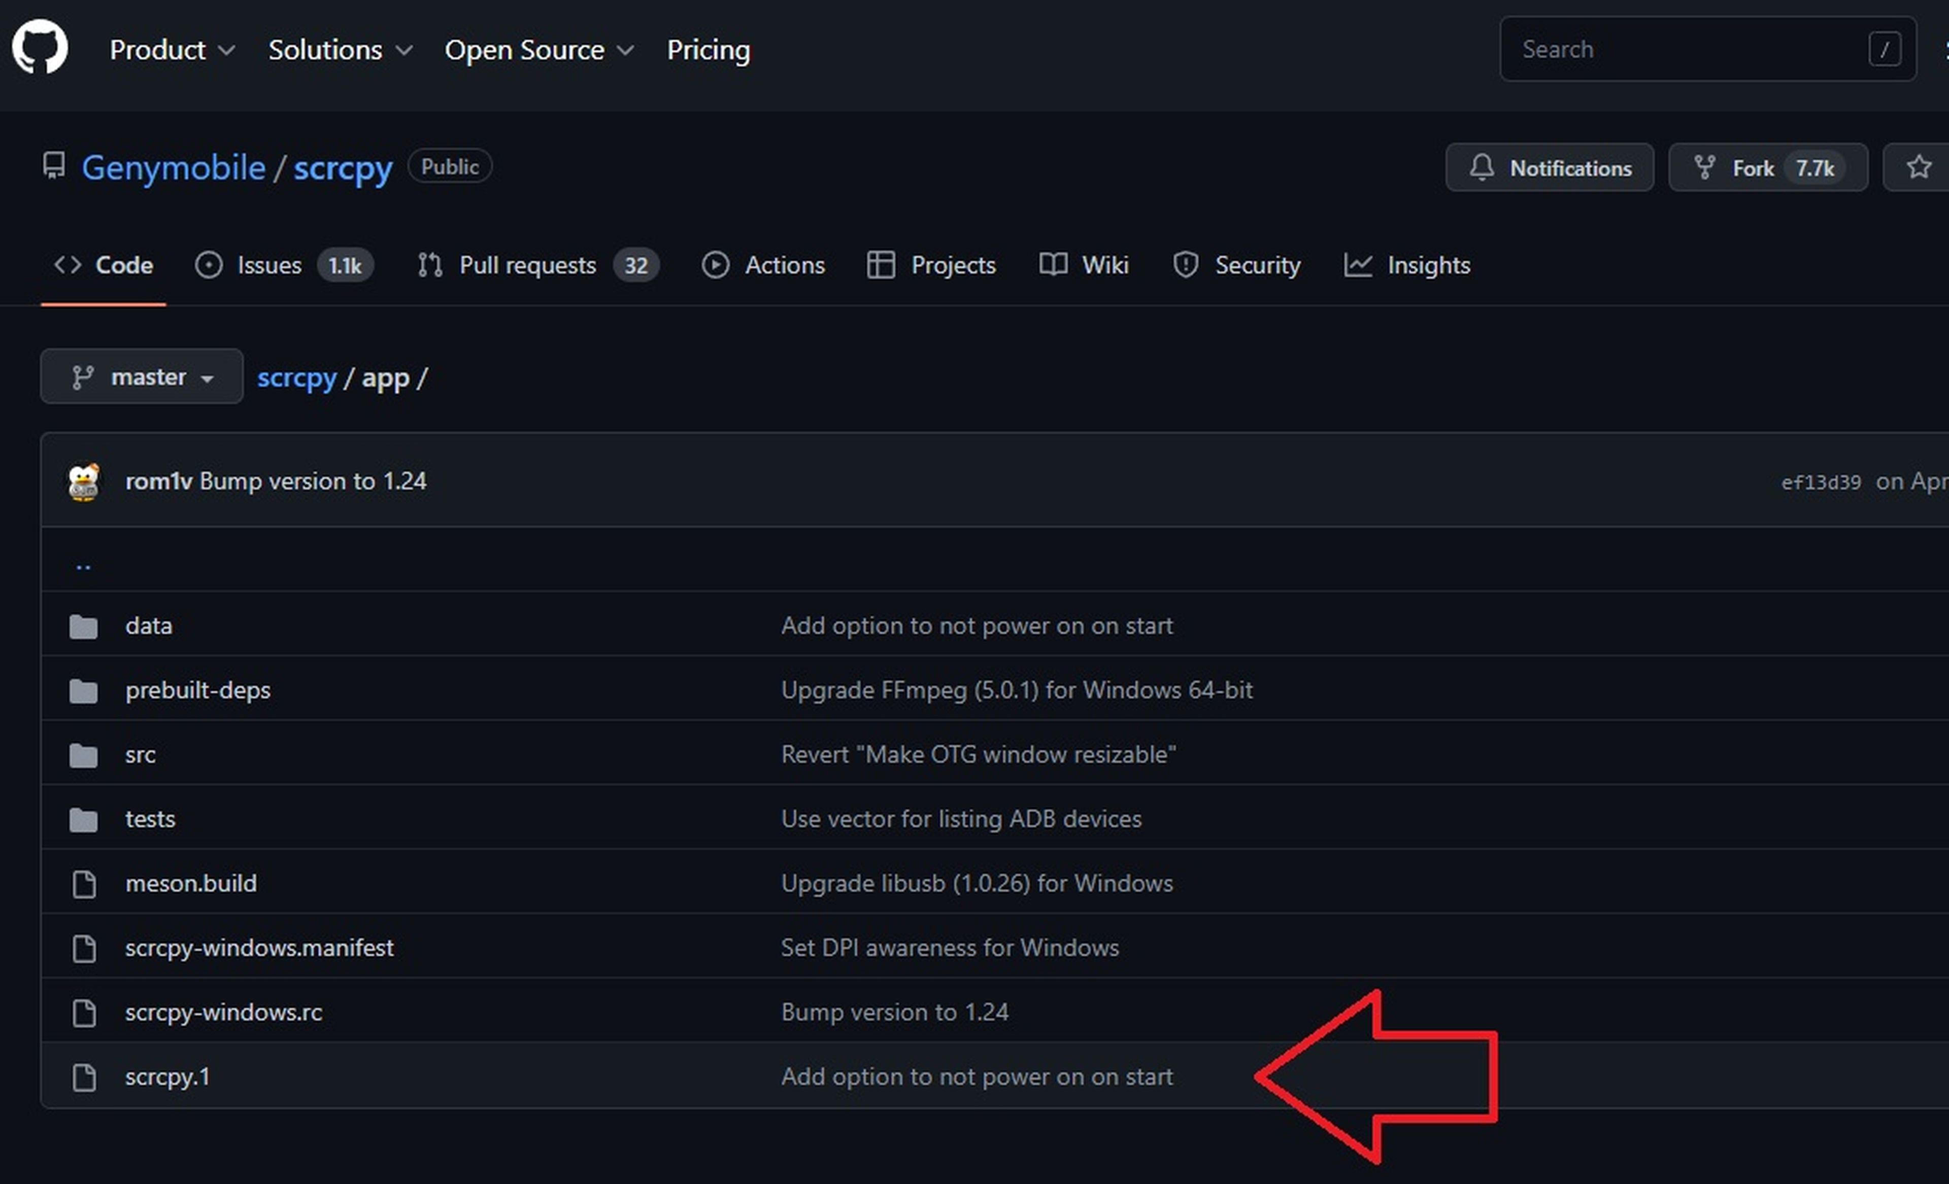Click the src folder icon
Image resolution: width=1949 pixels, height=1184 pixels.
(83, 755)
